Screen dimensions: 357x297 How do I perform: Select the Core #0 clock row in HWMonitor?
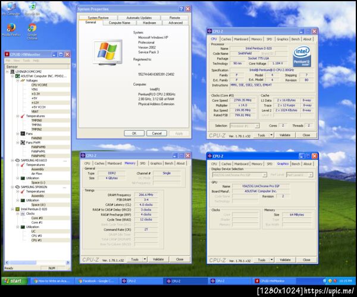pyautogui.click(x=37, y=218)
